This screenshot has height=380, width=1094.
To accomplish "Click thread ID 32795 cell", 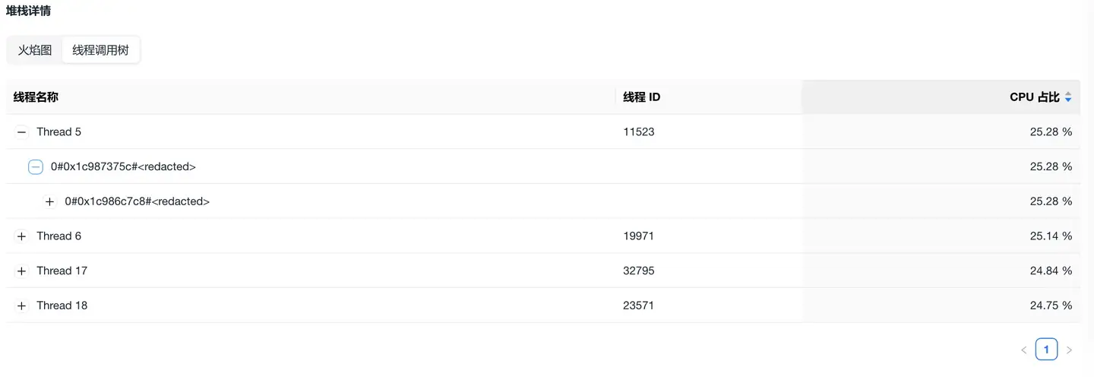I will pyautogui.click(x=639, y=271).
